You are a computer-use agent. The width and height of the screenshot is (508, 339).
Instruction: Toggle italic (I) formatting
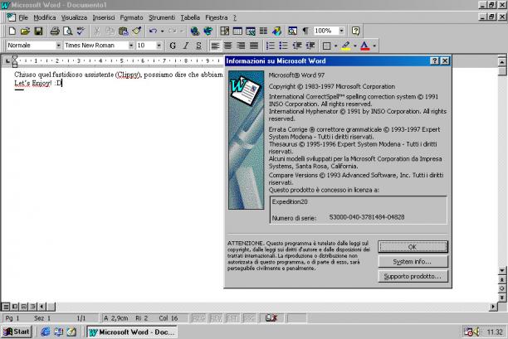(186, 46)
